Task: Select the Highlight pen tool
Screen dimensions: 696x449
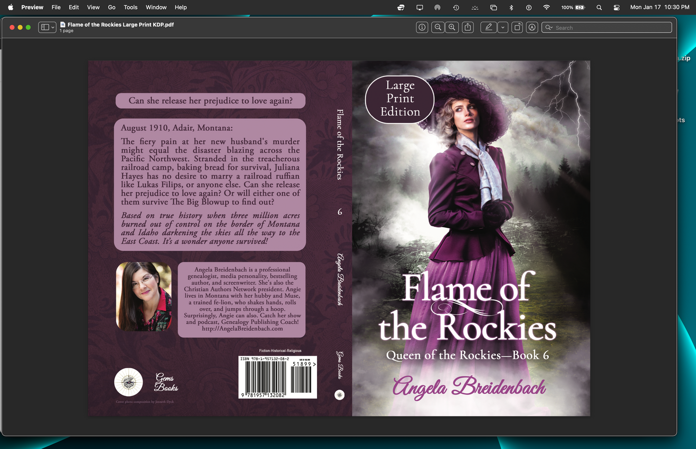Action: click(x=489, y=27)
